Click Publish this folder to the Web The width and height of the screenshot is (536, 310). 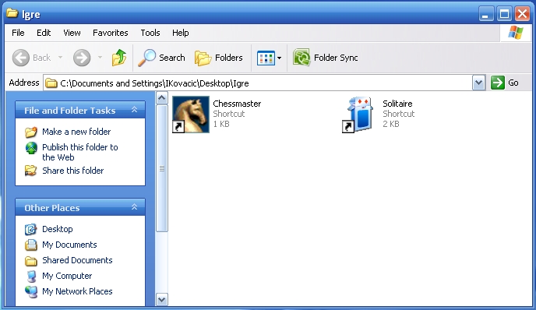[x=80, y=152]
